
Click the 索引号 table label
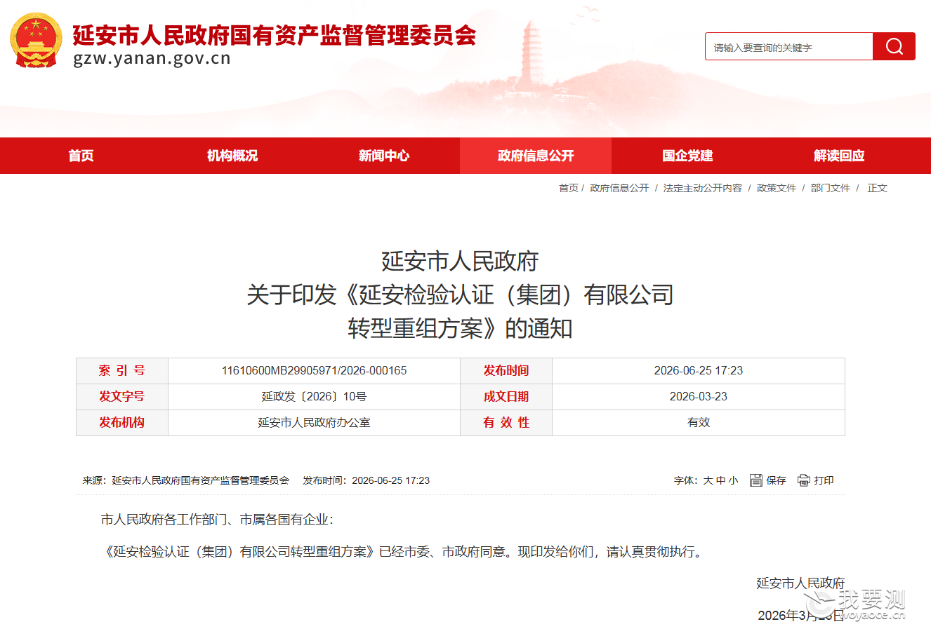point(121,370)
